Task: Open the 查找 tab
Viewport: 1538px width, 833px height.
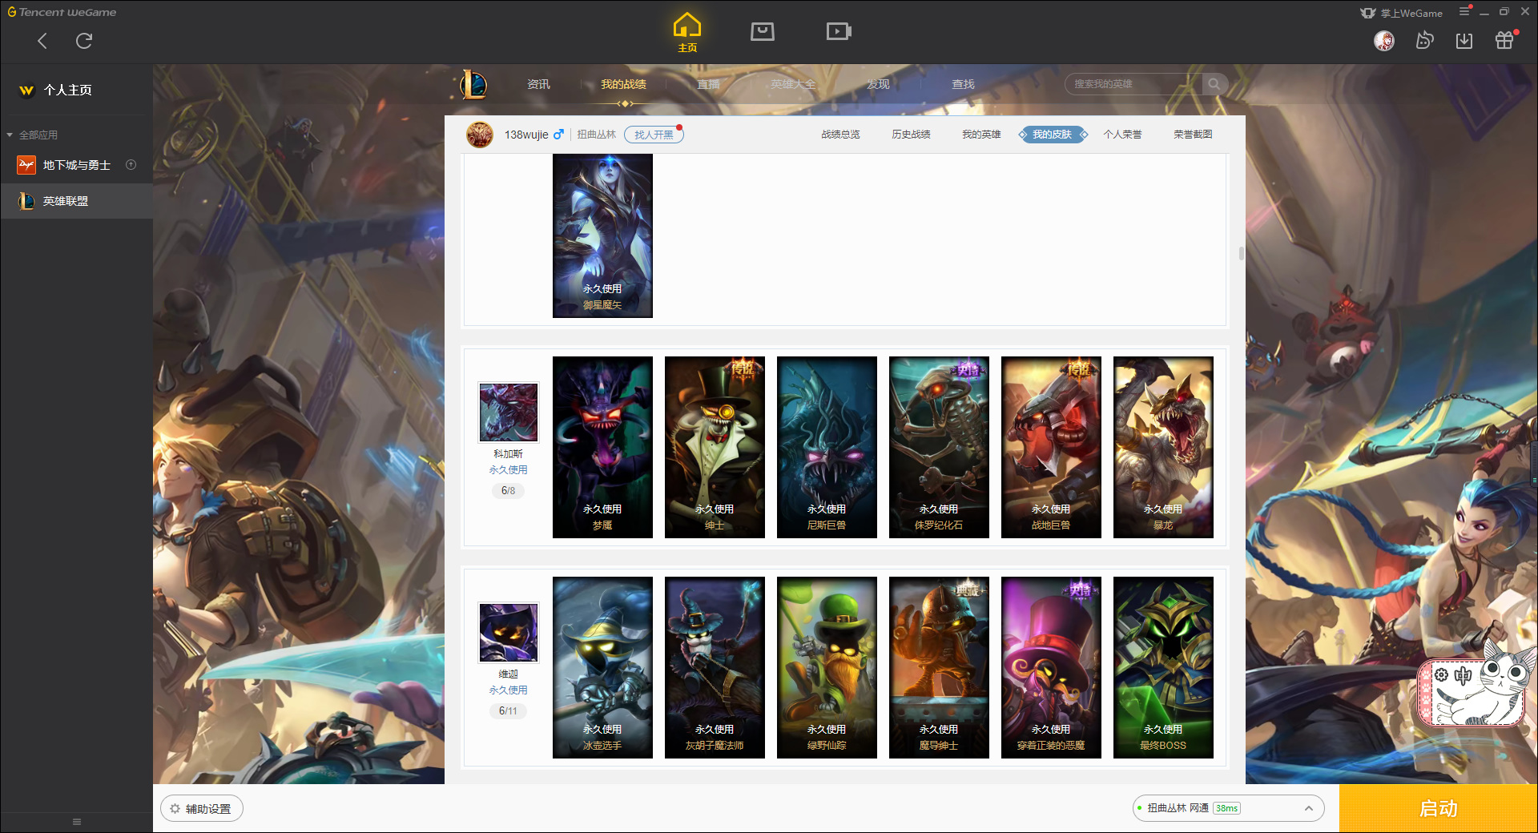Action: [964, 84]
